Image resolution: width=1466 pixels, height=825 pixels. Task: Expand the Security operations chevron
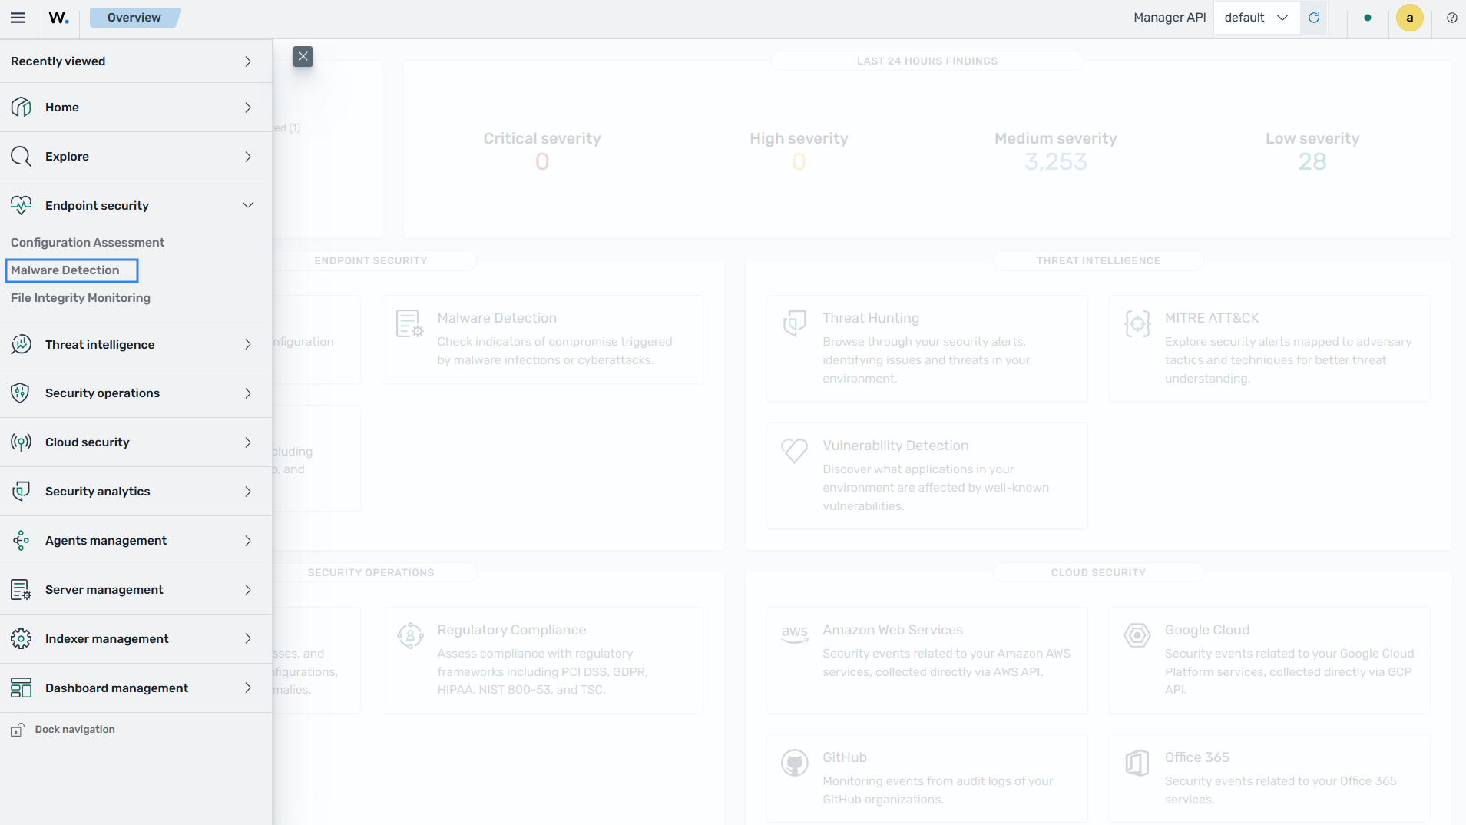(248, 393)
